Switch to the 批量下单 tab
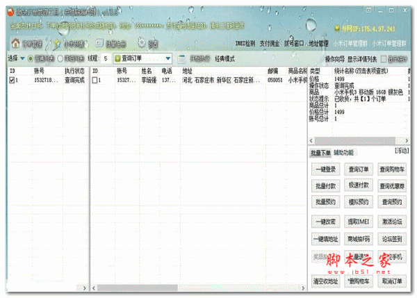 pyautogui.click(x=320, y=152)
